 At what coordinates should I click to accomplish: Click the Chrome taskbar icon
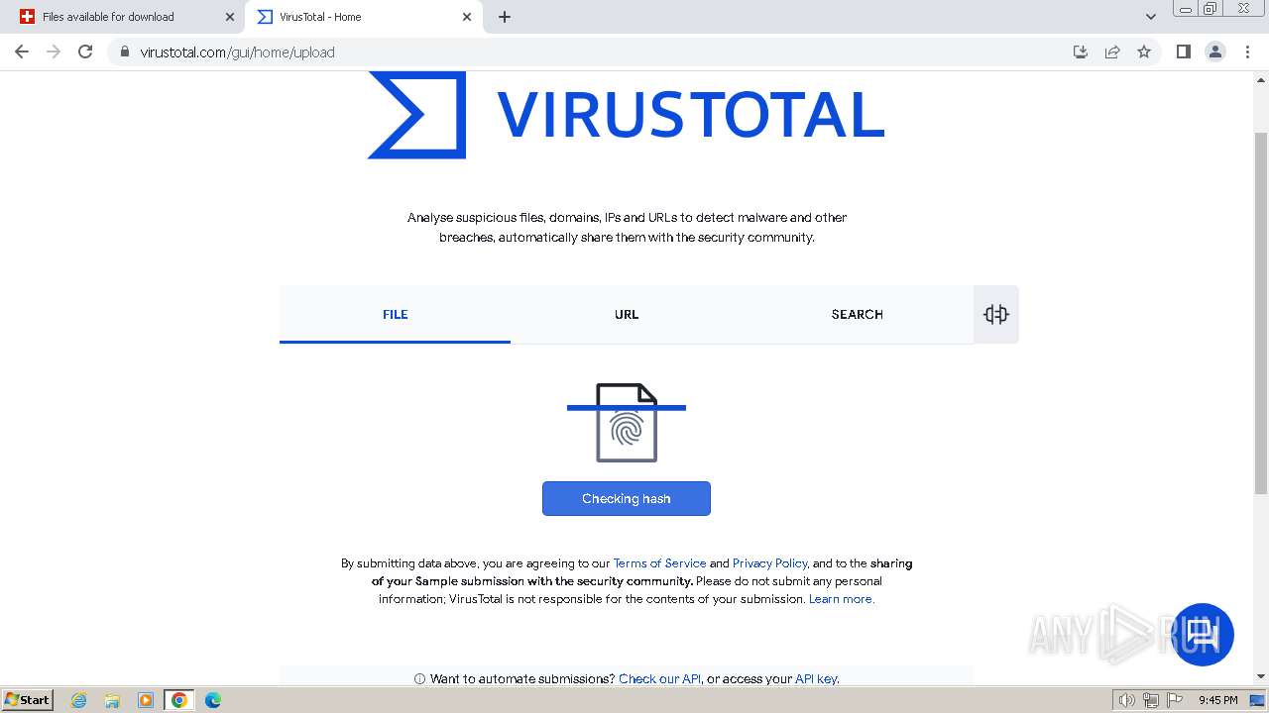point(179,700)
